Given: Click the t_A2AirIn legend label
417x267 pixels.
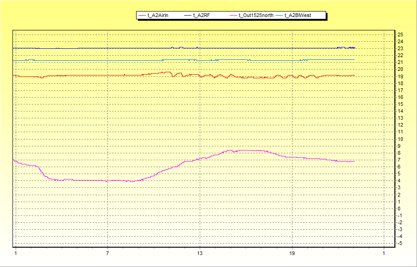Looking at the screenshot, I should 158,16.
